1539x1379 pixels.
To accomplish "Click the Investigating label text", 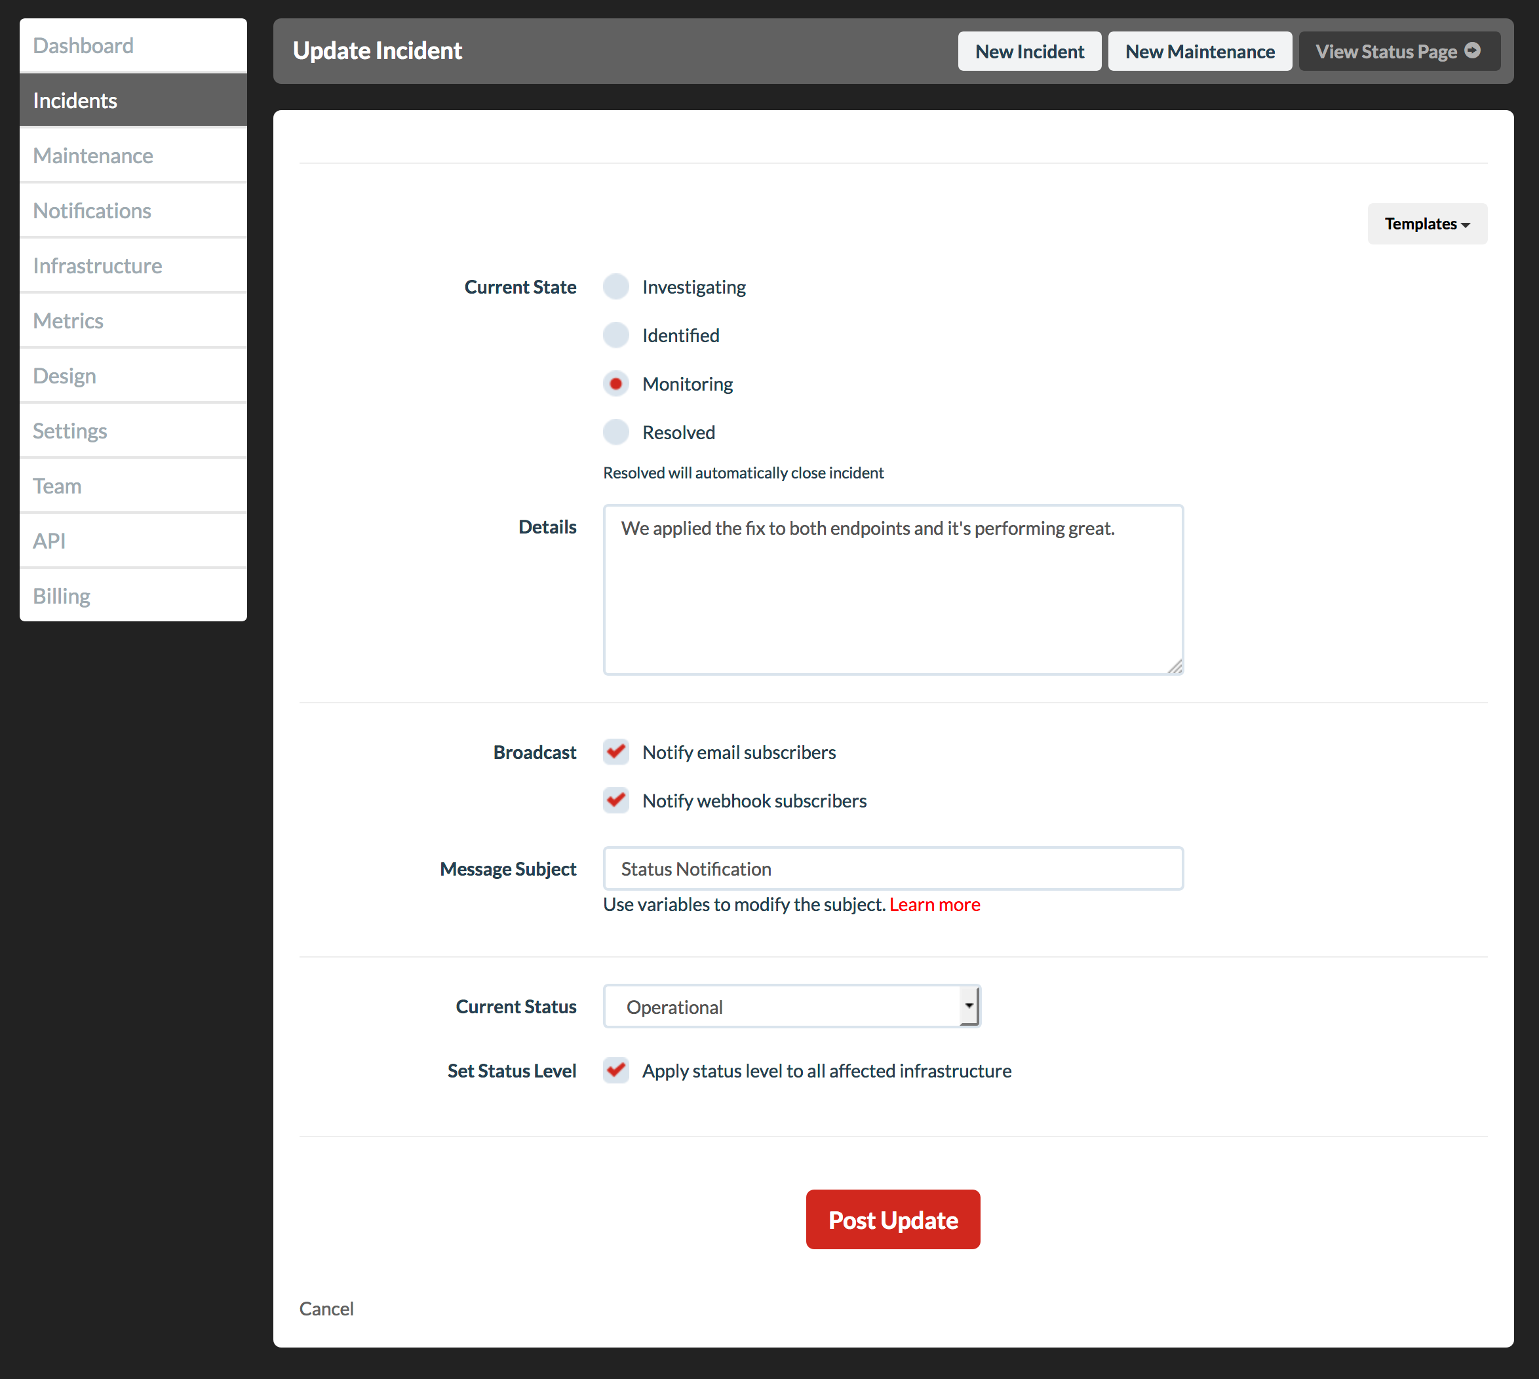I will pyautogui.click(x=694, y=286).
